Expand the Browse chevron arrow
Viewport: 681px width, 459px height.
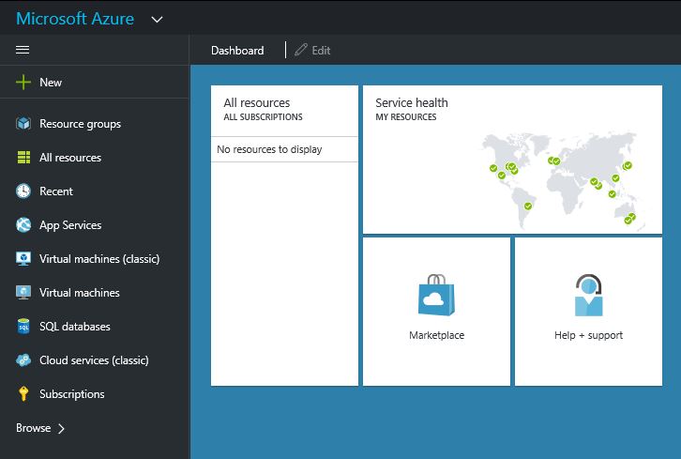pos(61,429)
